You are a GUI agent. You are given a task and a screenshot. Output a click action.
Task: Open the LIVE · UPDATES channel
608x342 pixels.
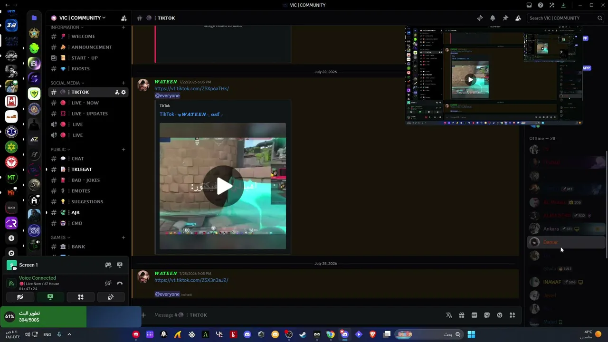[x=88, y=114]
